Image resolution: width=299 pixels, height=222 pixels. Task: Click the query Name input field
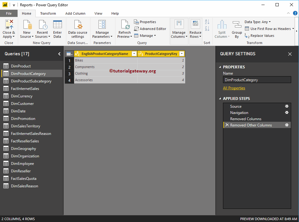point(257,80)
